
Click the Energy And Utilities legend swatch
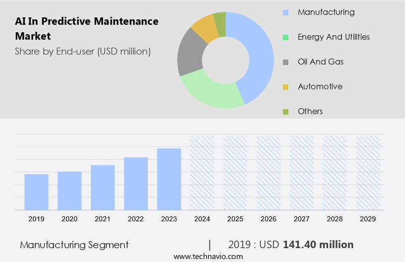pos(285,37)
